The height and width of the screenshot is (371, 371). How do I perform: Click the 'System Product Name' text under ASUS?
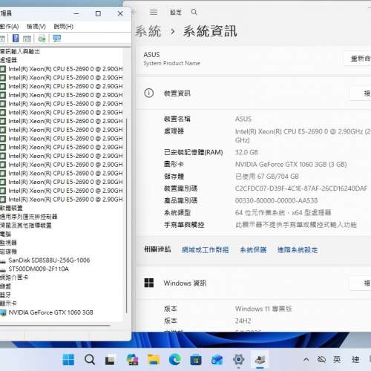point(171,63)
